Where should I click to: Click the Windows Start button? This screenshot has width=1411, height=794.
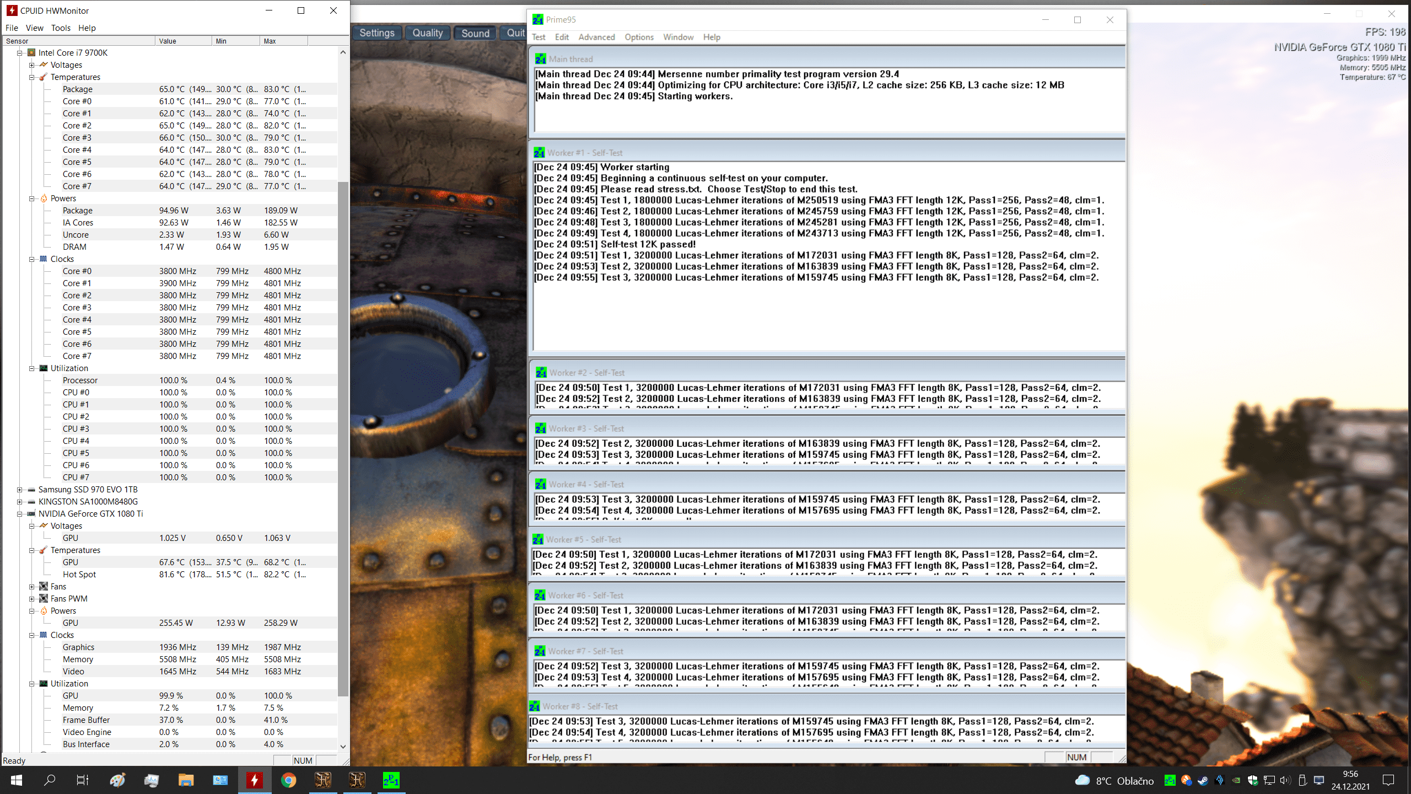[16, 780]
